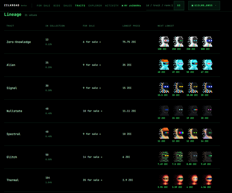This screenshot has height=193, width=232.
Task: Open the wallet account dropdown
Action: pyautogui.click(x=204, y=5)
